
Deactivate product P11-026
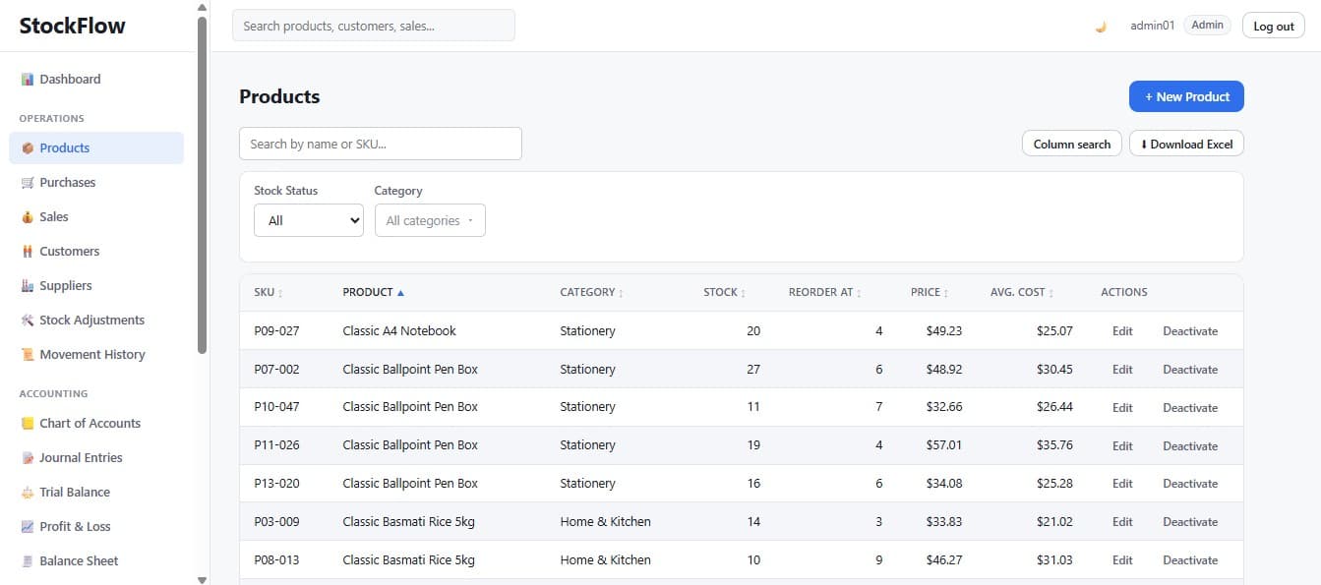[1190, 445]
